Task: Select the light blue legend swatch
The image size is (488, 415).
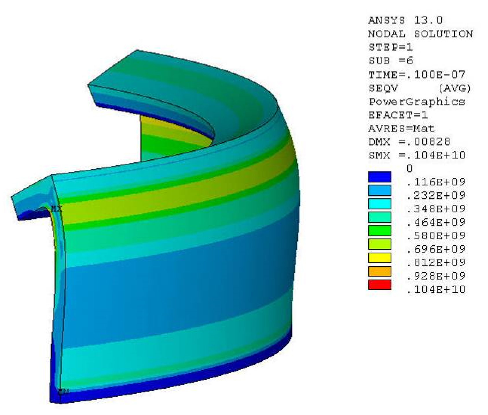Action: pos(379,190)
